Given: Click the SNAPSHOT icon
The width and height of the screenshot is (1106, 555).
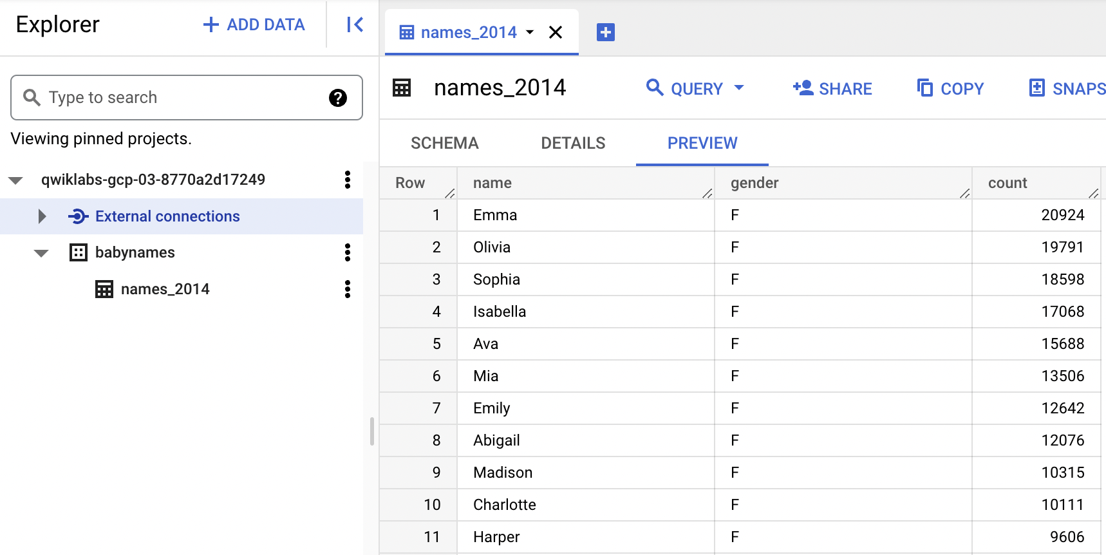Looking at the screenshot, I should click(x=1037, y=88).
